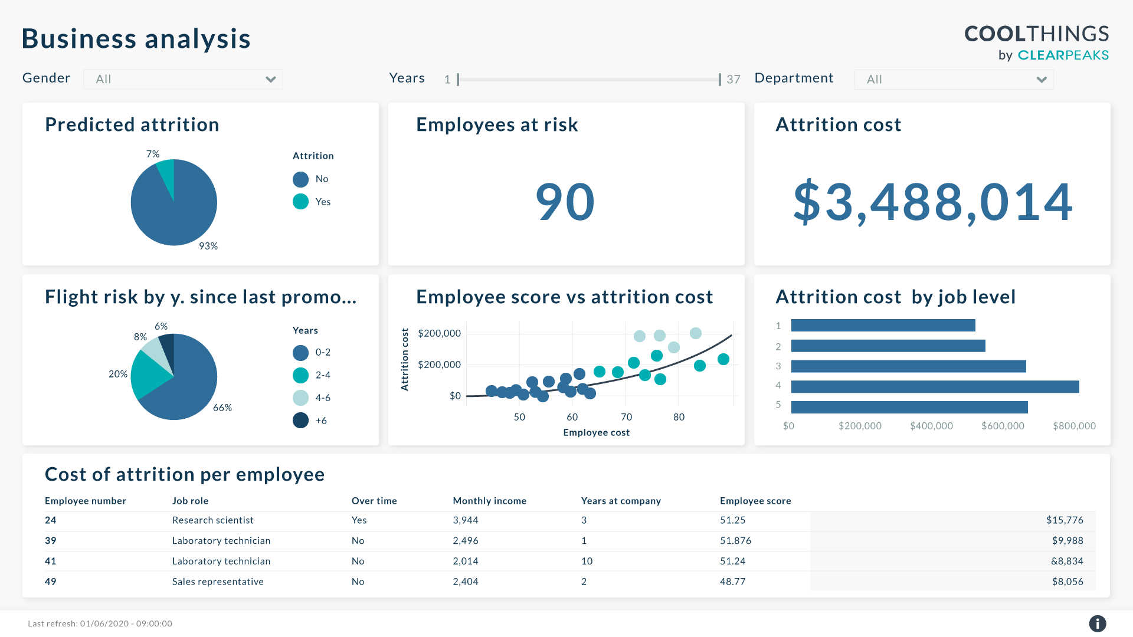This screenshot has height=637, width=1133.
Task: Click the $15,776 attrition cost cell
Action: (x=1065, y=520)
